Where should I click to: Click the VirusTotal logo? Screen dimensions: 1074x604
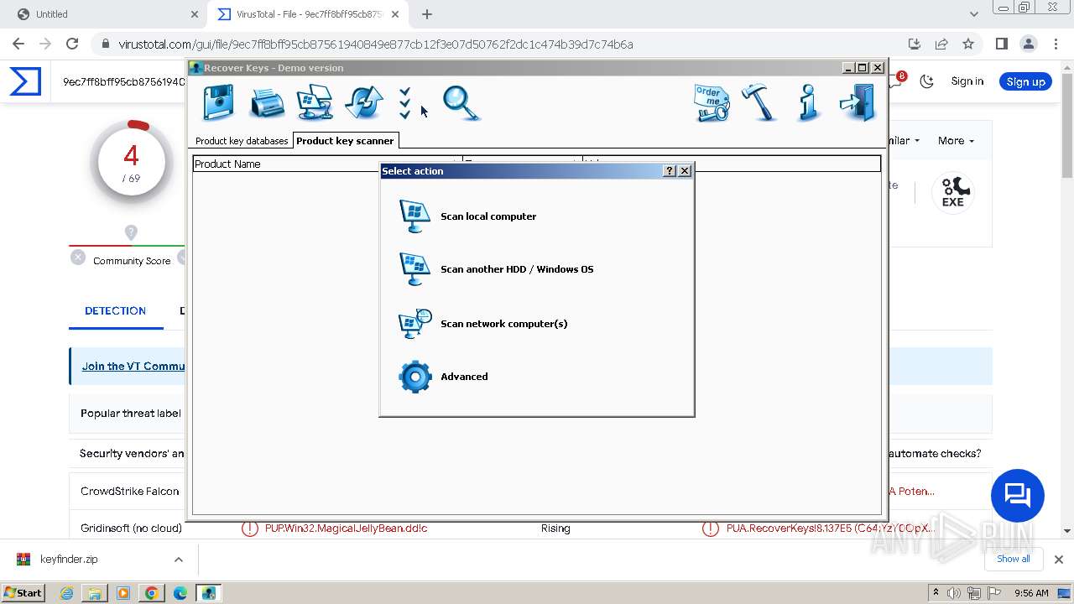[x=25, y=81]
